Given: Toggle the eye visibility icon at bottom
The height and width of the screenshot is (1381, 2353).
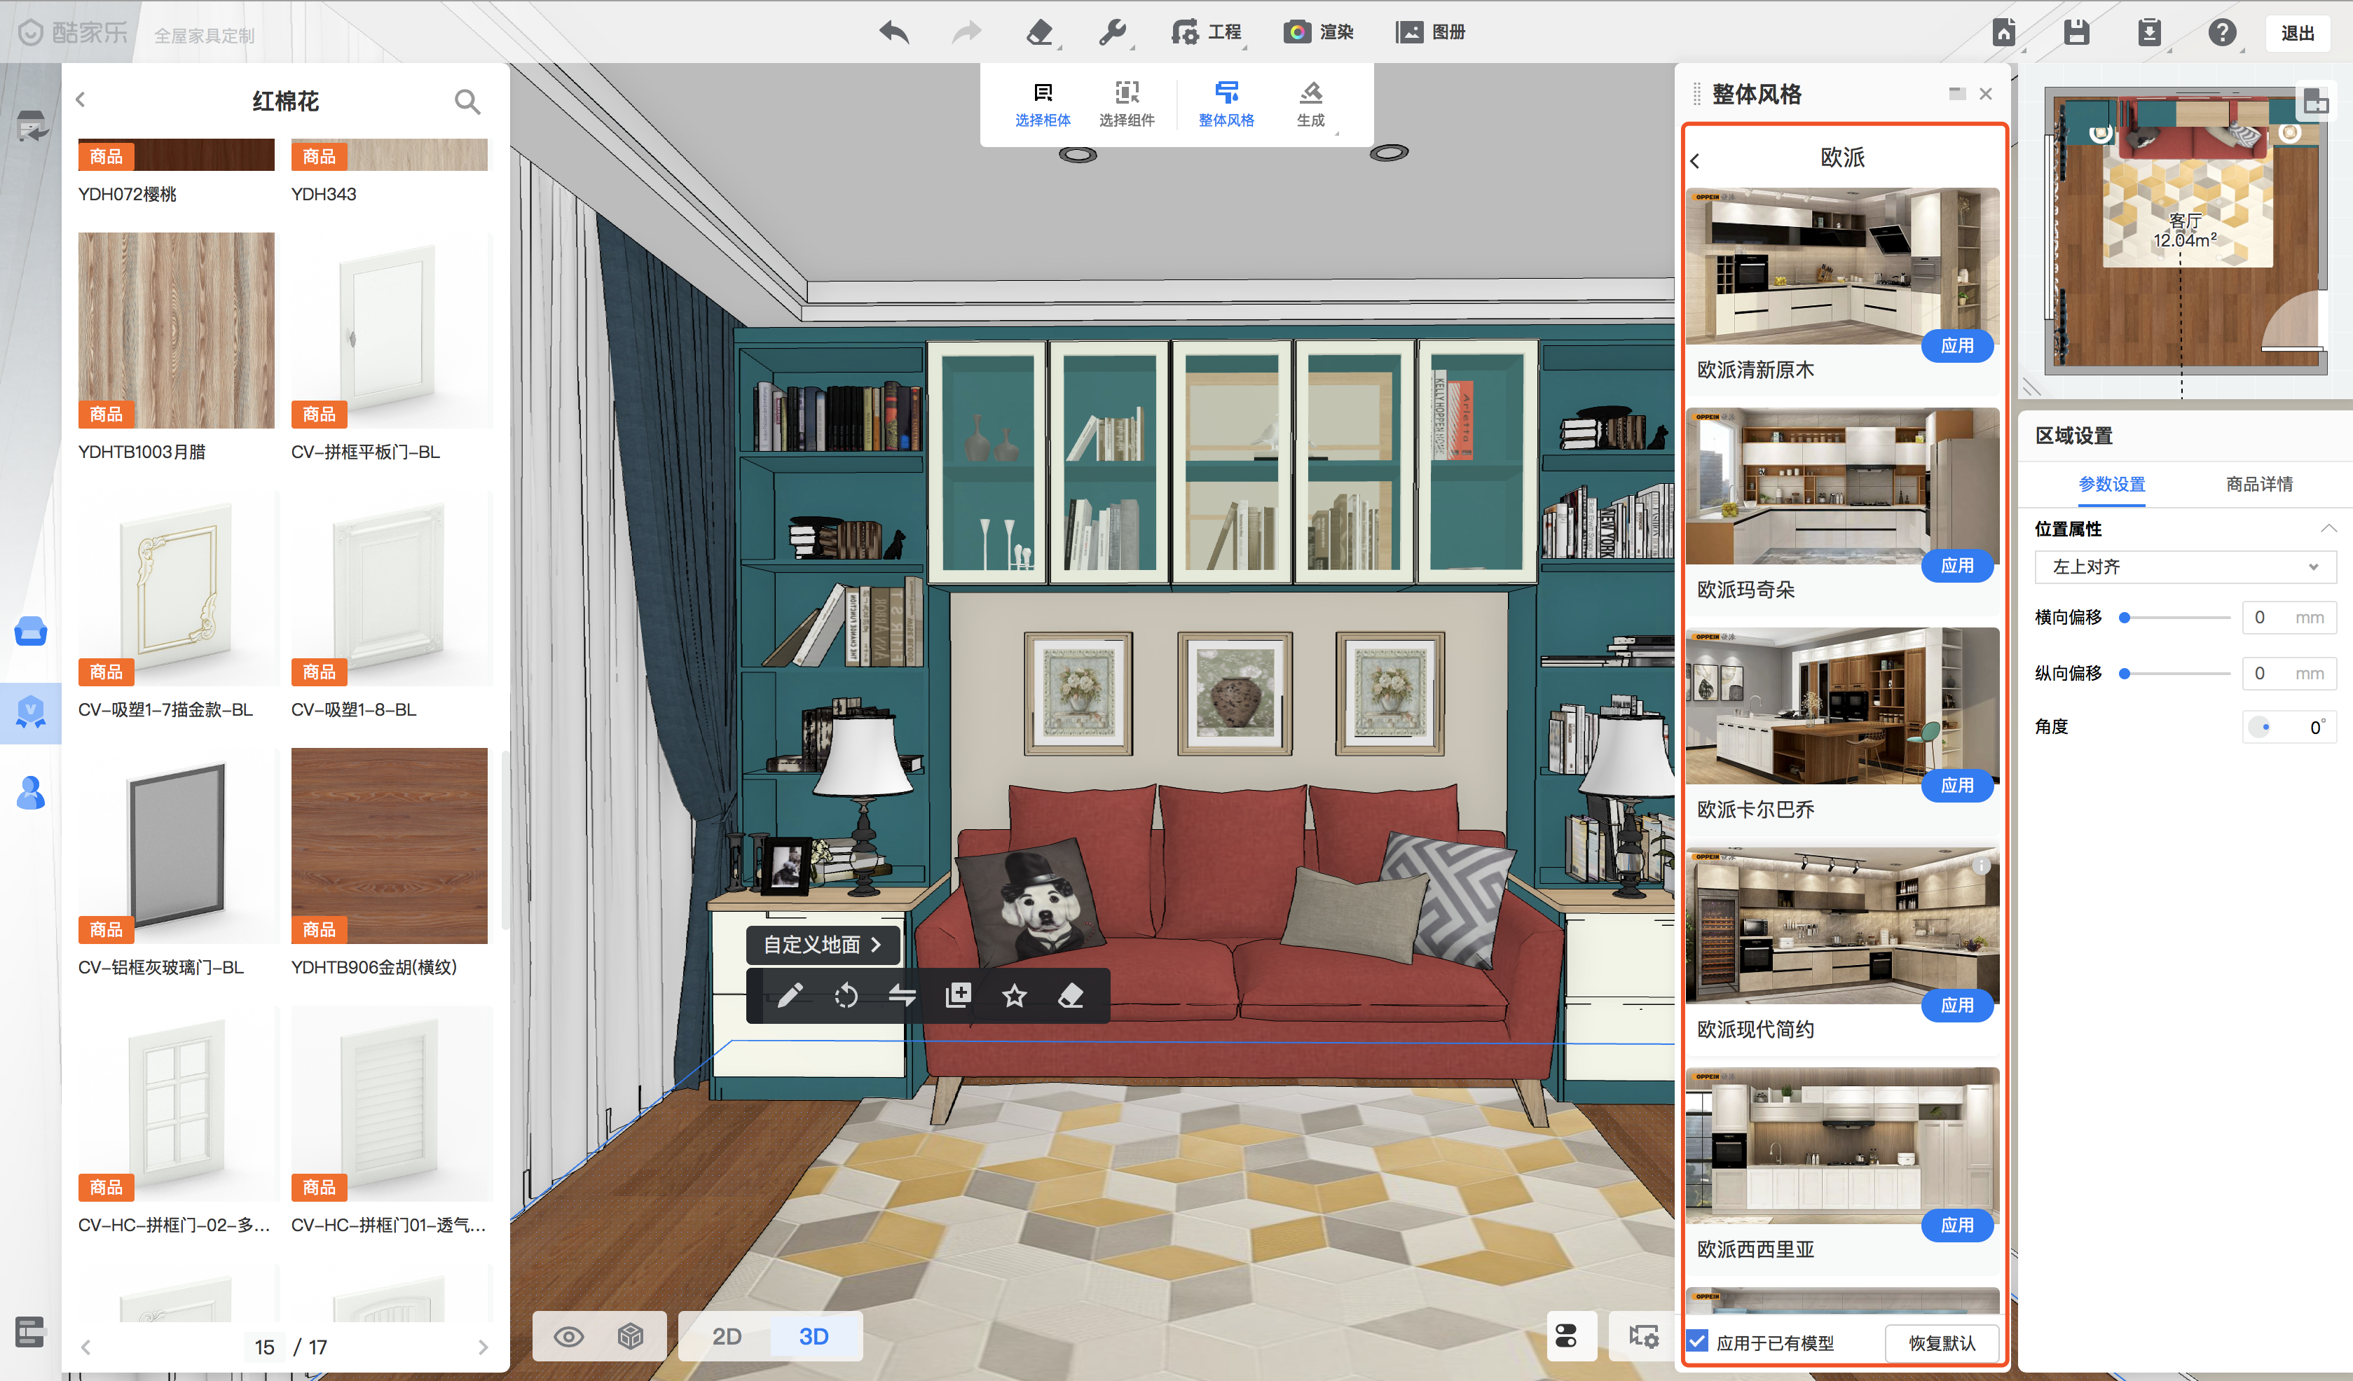Looking at the screenshot, I should click(x=569, y=1336).
